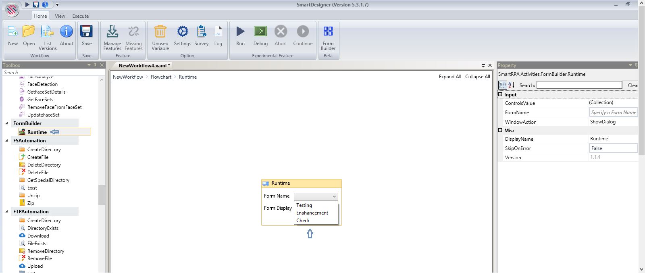Sort properties alphabetically with A-Z button
645x273 pixels.
512,85
